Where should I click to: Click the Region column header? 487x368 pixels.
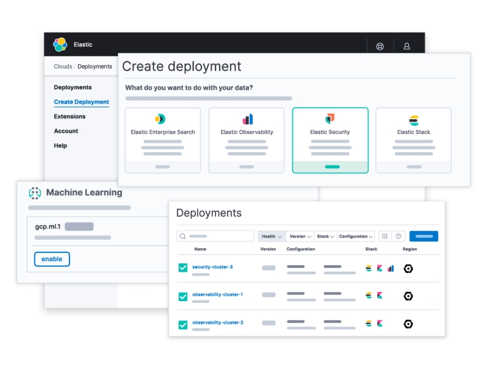click(410, 249)
